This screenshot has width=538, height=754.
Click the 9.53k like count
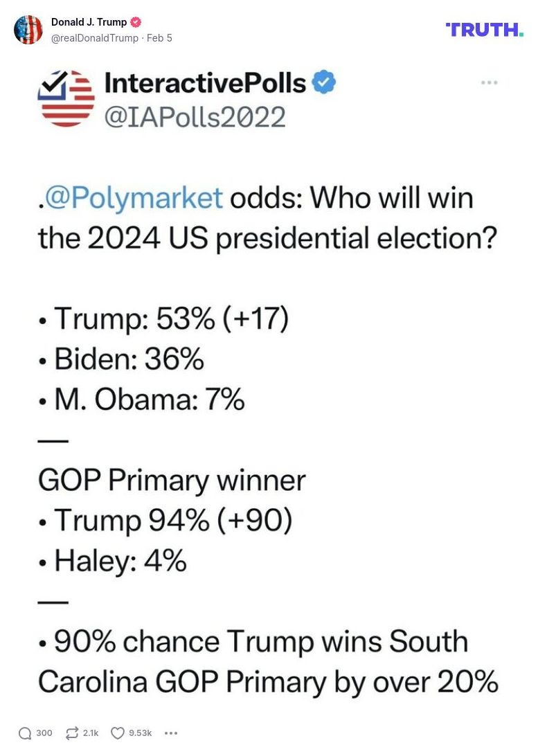[x=140, y=733]
